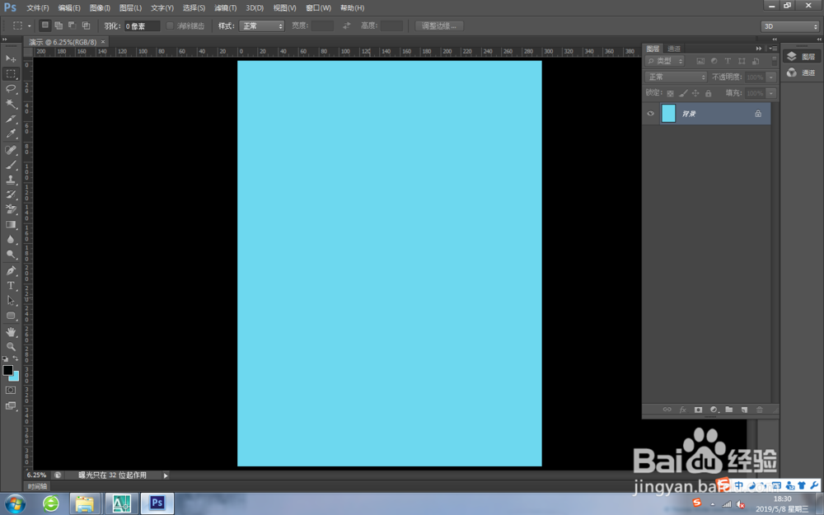Select the Eyedropper tool

click(x=11, y=133)
